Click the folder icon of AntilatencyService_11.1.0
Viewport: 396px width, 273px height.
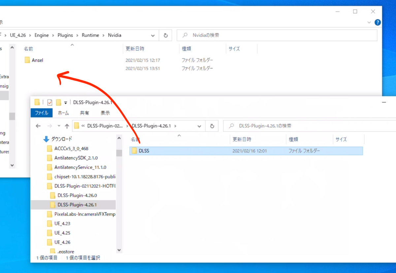click(x=49, y=167)
